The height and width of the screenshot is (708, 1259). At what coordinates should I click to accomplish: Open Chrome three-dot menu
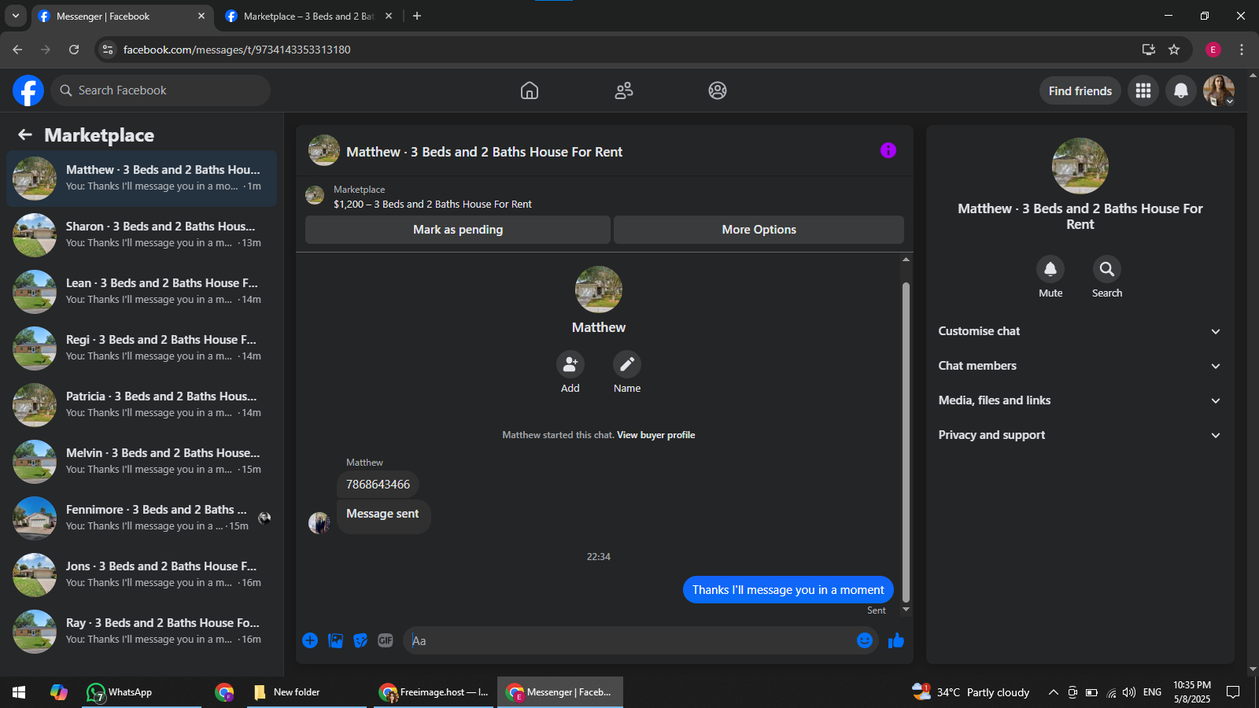[x=1242, y=50]
